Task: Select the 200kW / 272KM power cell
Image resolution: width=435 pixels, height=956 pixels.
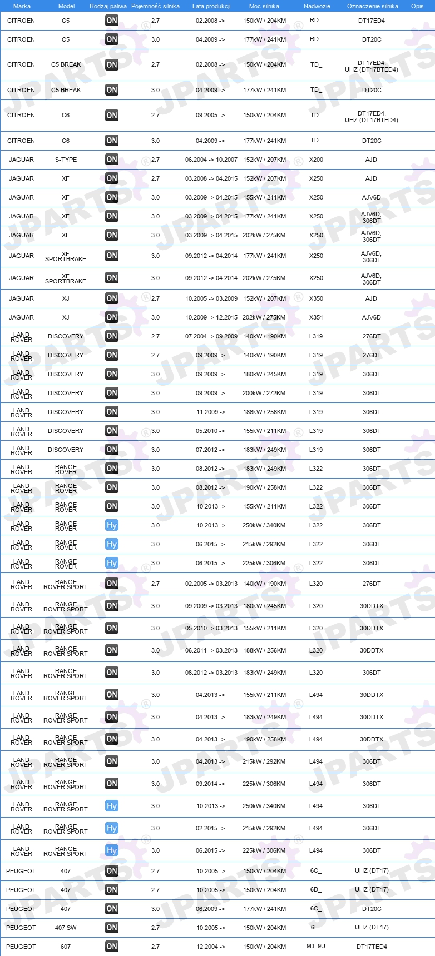Action: (264, 393)
